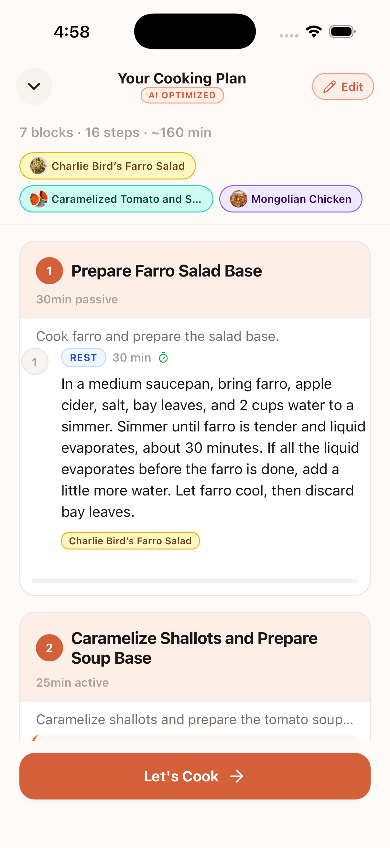The image size is (390, 848).
Task: Tap the tomato soup thumbnail image
Action: (39, 199)
